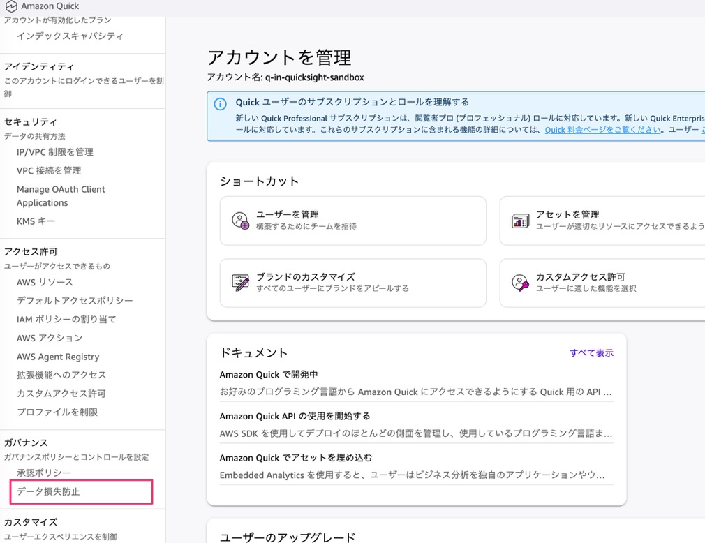Click ガバナンスポリシーとコントロールを設定 text
This screenshot has width=705, height=543.
(x=77, y=457)
